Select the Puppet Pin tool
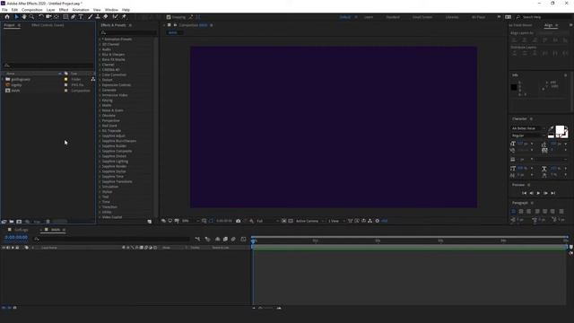The image size is (574, 323). point(124,17)
